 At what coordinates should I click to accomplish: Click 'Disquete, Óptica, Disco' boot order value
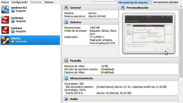(103, 31)
